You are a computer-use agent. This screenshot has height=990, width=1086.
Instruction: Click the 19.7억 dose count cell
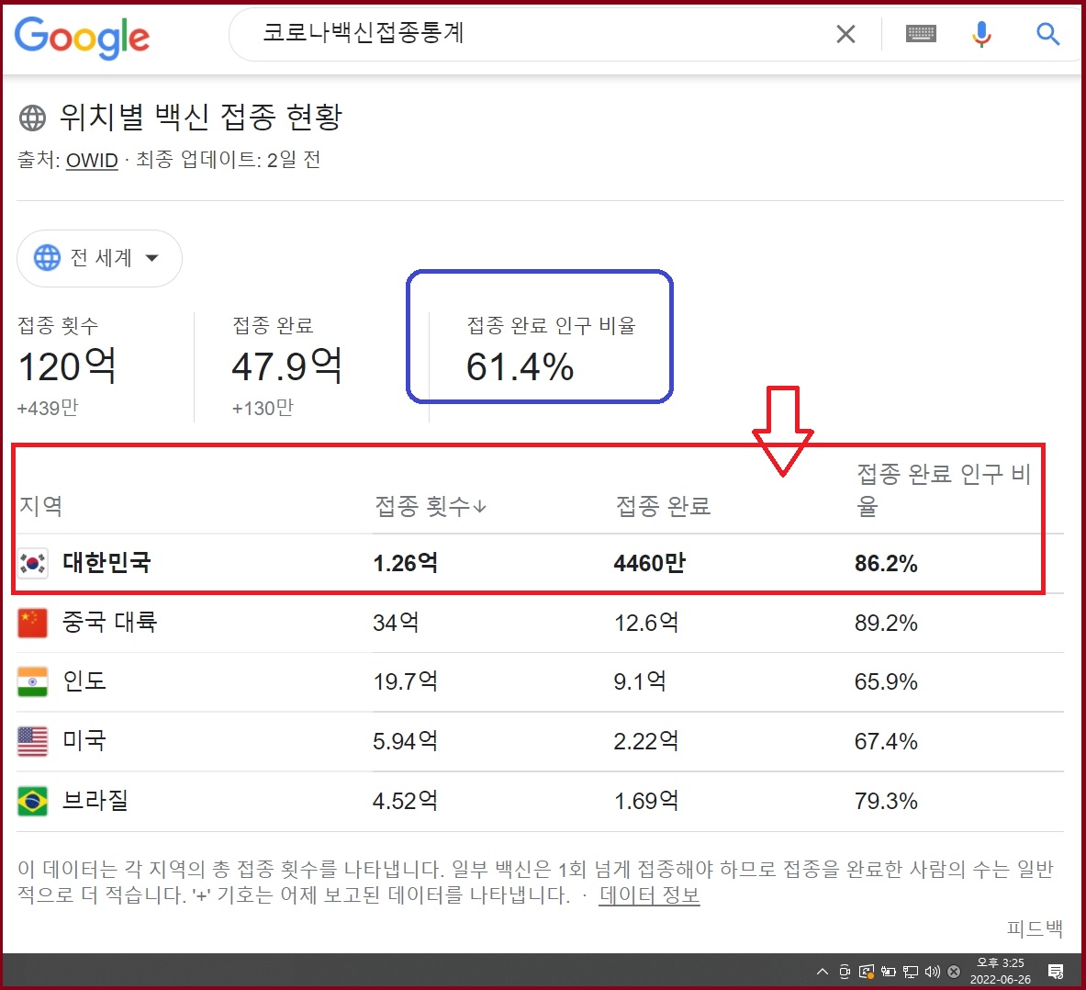[x=405, y=681]
